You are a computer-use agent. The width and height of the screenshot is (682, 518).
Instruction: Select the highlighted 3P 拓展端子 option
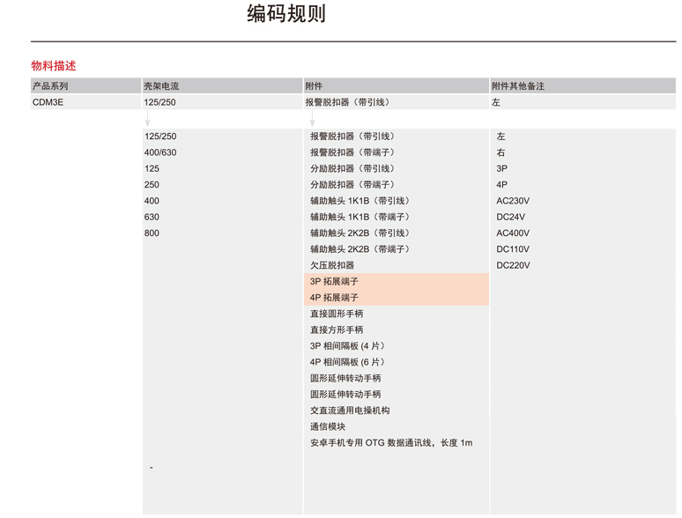335,282
